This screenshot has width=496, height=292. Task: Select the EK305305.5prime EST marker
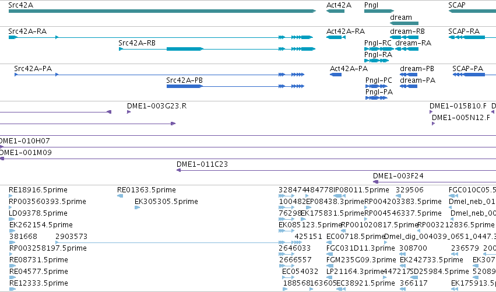pyautogui.click(x=138, y=207)
